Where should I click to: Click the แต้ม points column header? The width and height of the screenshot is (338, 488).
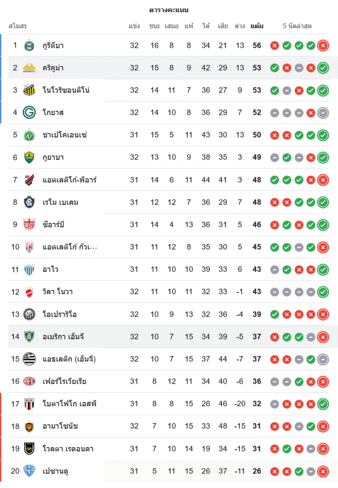click(x=257, y=26)
